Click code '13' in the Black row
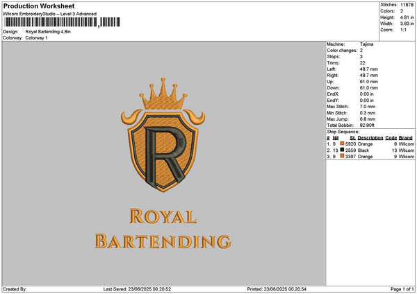This screenshot has width=417, height=294. 394,150
